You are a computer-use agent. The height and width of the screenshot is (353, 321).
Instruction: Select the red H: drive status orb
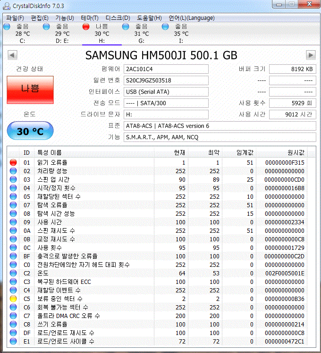tap(86, 26)
